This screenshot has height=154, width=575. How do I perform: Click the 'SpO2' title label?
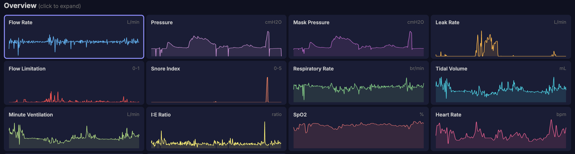pyautogui.click(x=300, y=115)
